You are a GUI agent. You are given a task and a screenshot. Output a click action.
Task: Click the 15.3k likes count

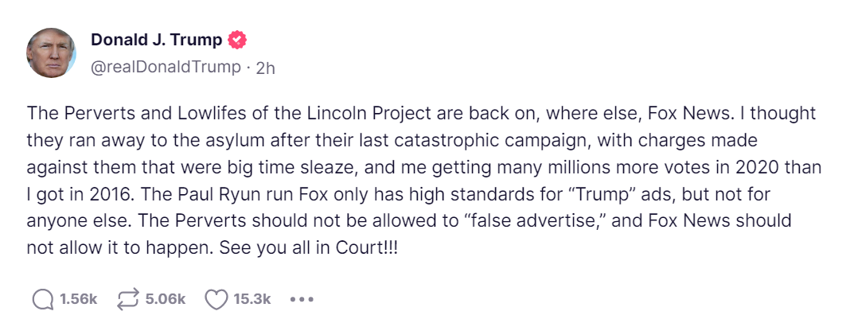point(252,299)
